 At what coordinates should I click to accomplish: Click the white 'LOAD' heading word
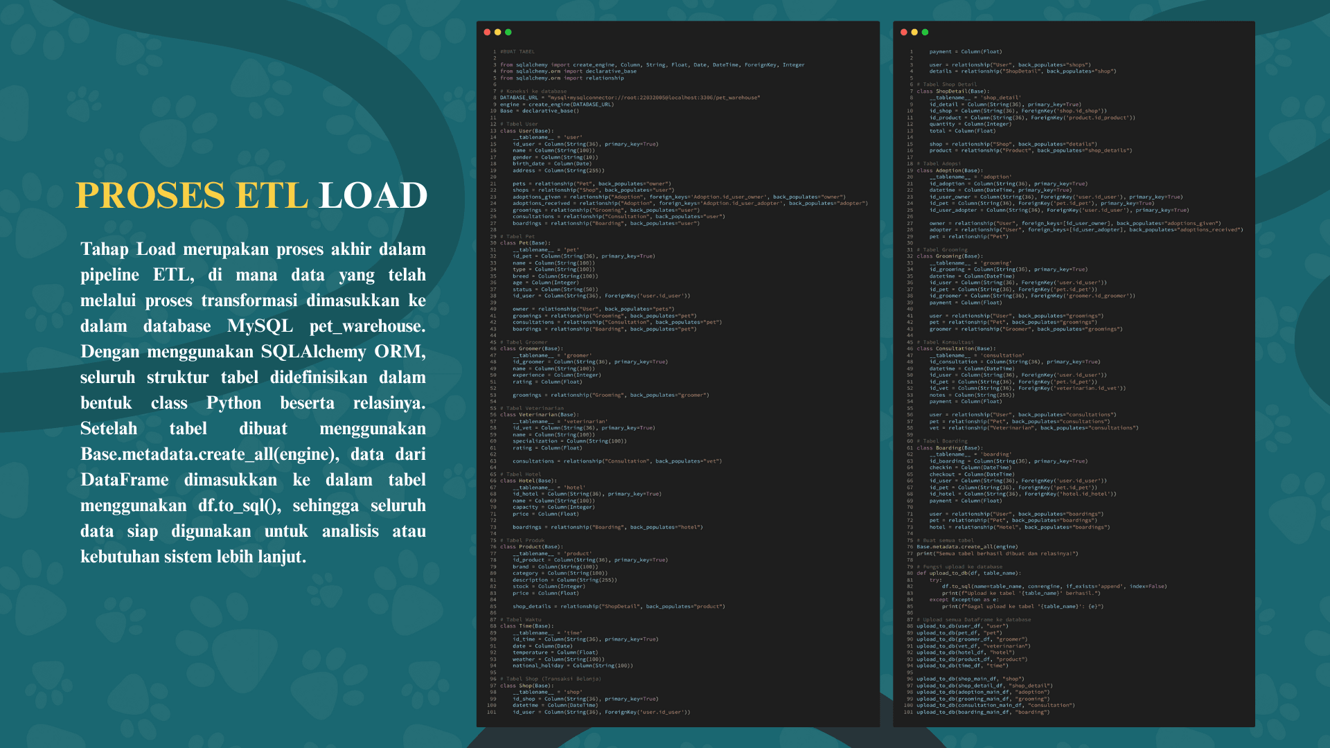coord(373,195)
